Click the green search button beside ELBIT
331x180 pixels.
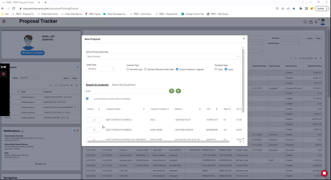(171, 91)
